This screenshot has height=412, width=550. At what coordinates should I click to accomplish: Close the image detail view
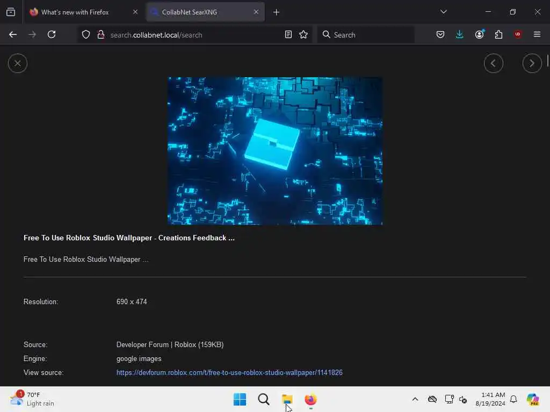point(18,63)
